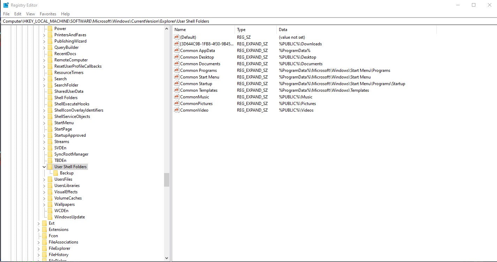Click the Common AppData value icon
497x262 pixels.
point(177,51)
